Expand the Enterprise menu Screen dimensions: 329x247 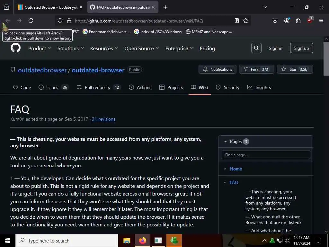(x=179, y=48)
